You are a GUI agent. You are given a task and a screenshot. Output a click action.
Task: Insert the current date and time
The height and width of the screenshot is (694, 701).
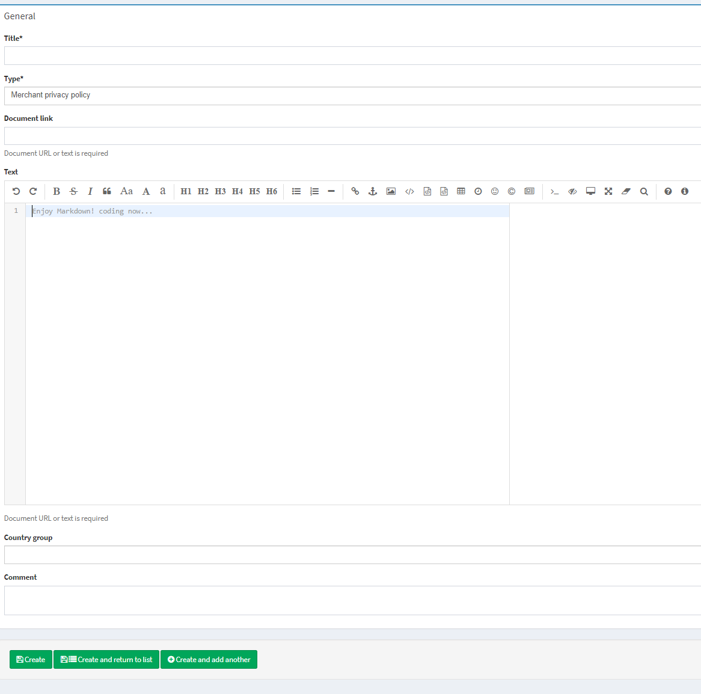coord(478,191)
